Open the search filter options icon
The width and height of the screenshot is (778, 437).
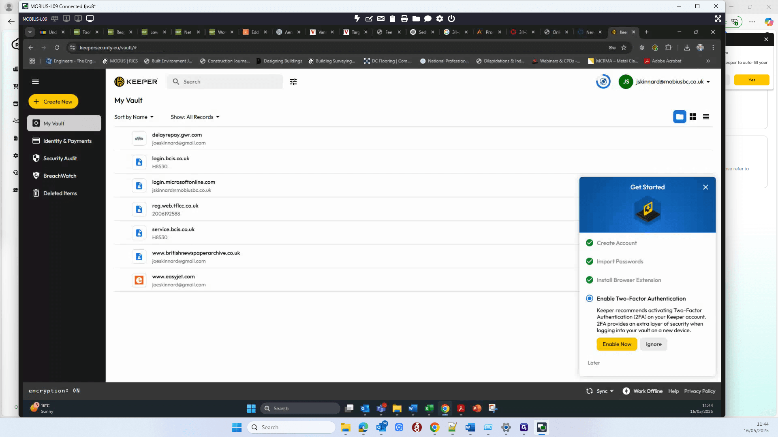293,82
